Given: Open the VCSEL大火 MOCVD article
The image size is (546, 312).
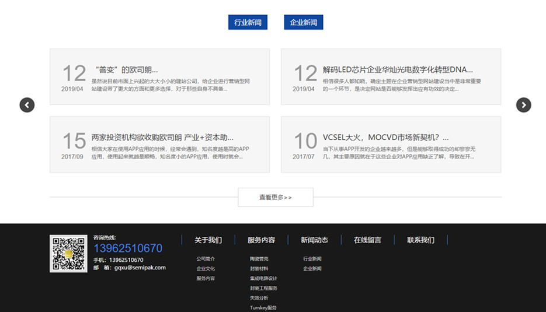Looking at the screenshot, I should [385, 138].
